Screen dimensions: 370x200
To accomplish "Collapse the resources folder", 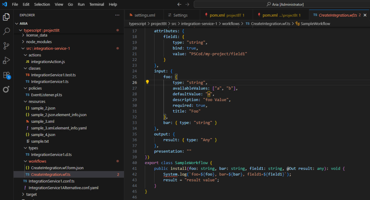I will point(26,102).
